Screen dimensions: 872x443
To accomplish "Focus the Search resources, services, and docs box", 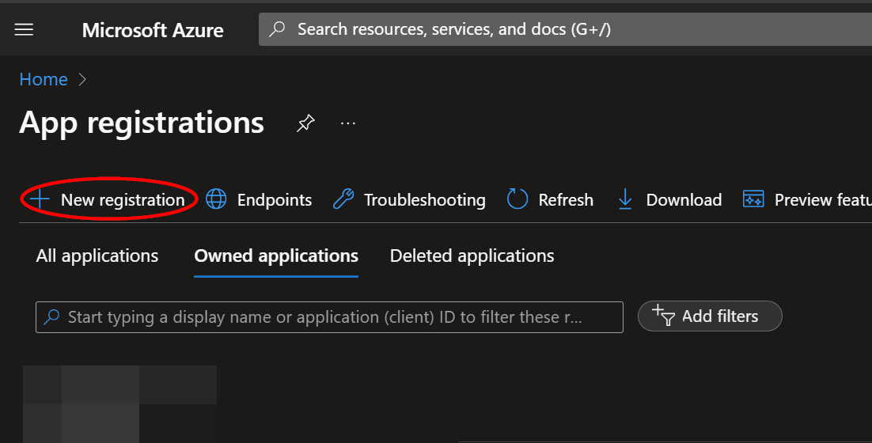I will pyautogui.click(x=565, y=29).
